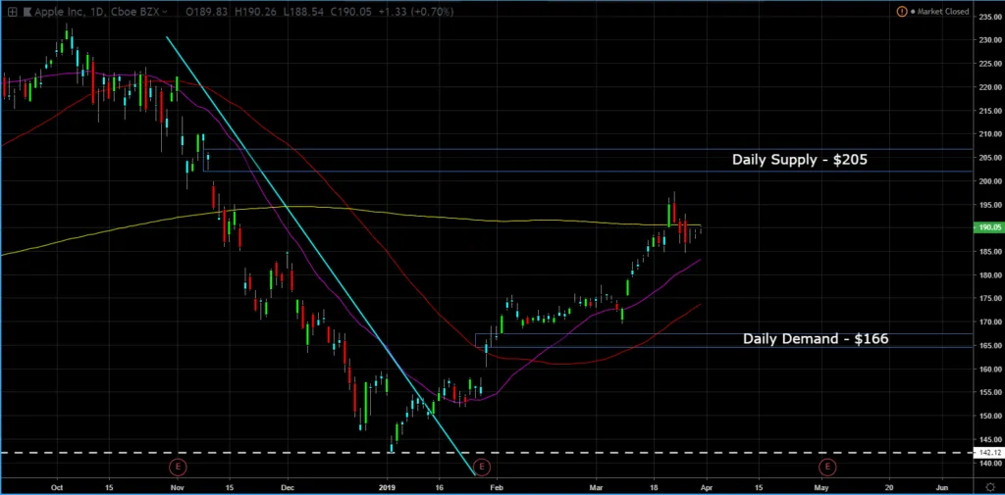Click the 2019 date axis label
1005x495 pixels.
pos(387,488)
